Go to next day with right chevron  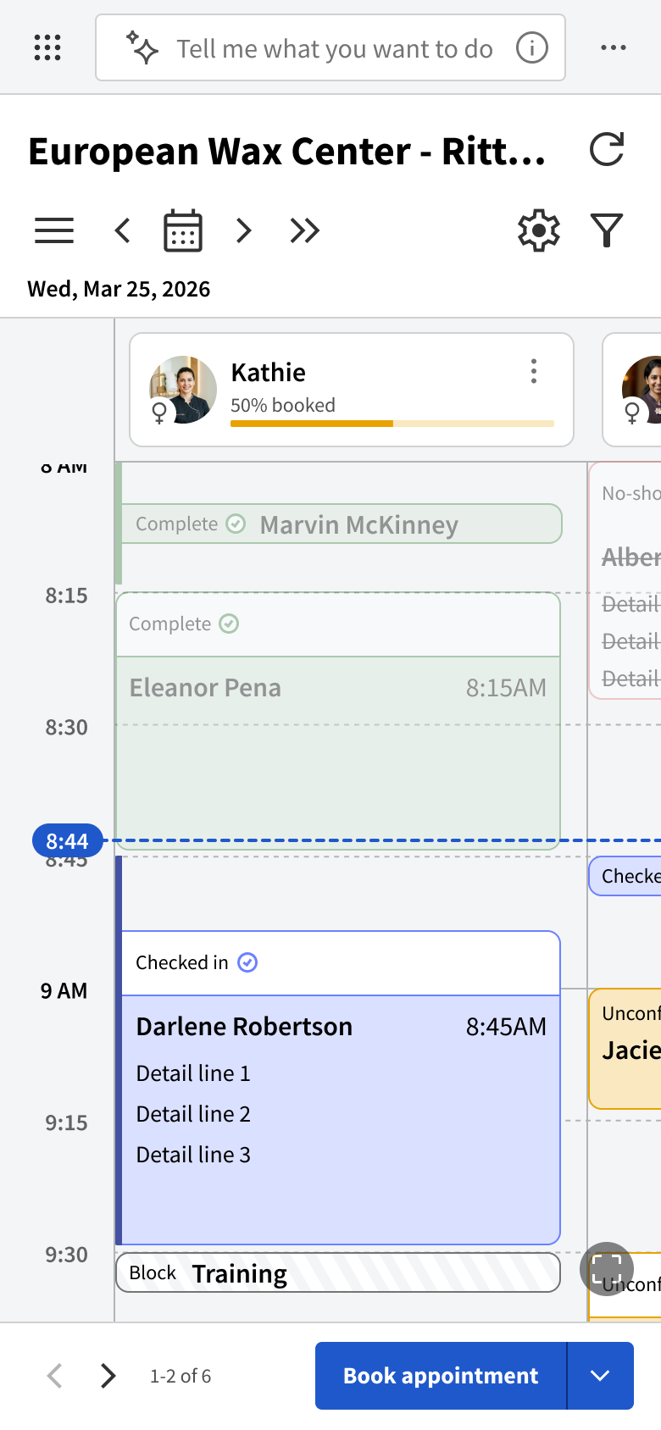pyautogui.click(x=243, y=230)
